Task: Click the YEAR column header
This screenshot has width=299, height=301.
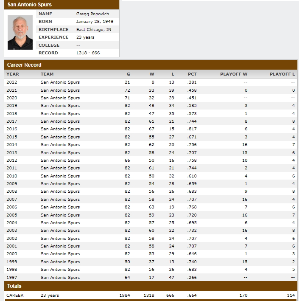Action: point(13,74)
